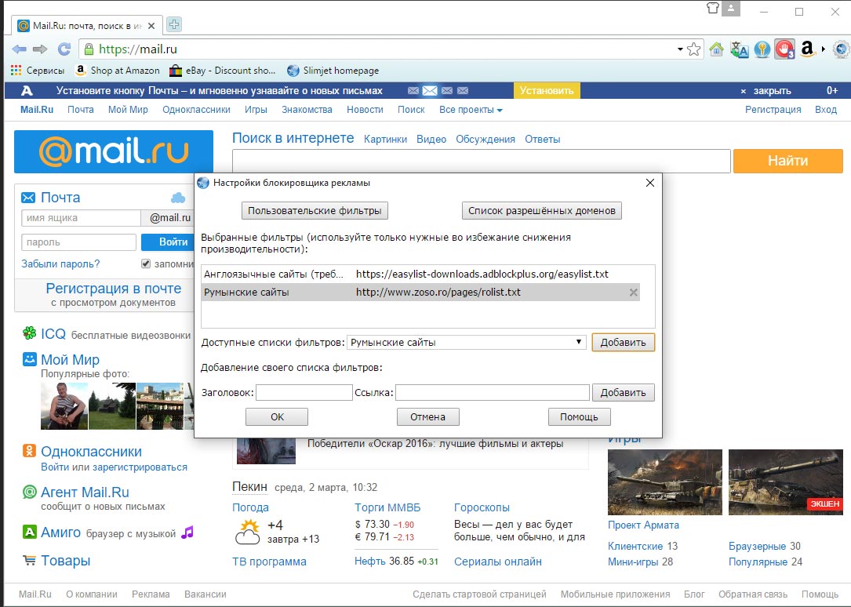This screenshot has height=607, width=851.
Task: Click the home icon in browser toolbar
Action: click(x=716, y=49)
